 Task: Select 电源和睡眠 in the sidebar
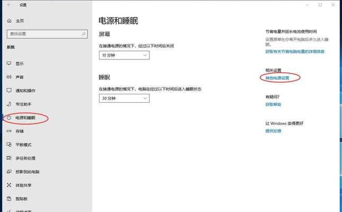(25, 118)
